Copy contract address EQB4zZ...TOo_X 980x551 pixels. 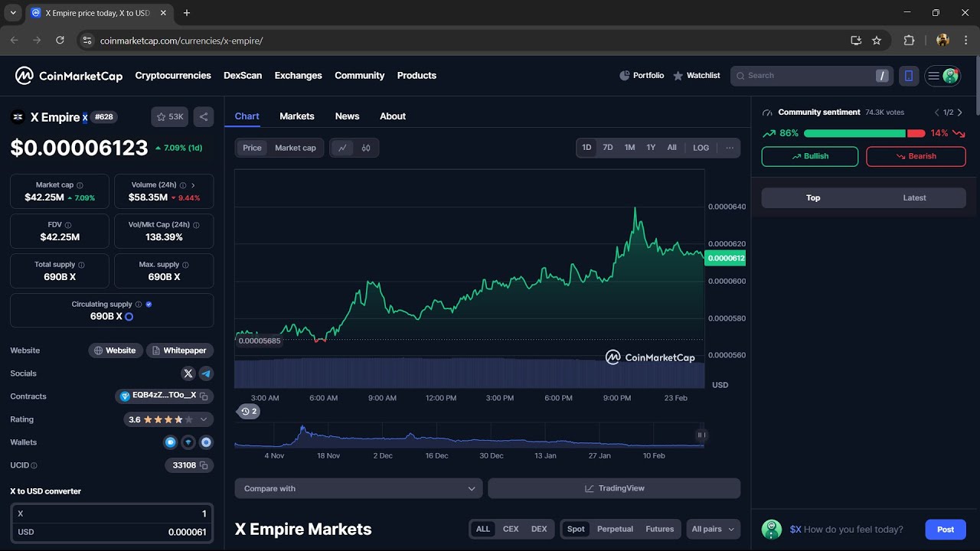(204, 396)
